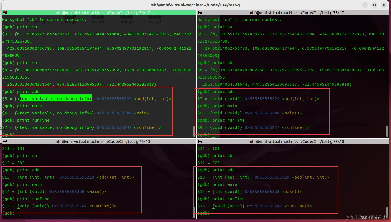Click address 0x555555555247 in the 75x10 pane
Image resolution: width=391 pixels, height=222 pixels.
tap(265, 206)
